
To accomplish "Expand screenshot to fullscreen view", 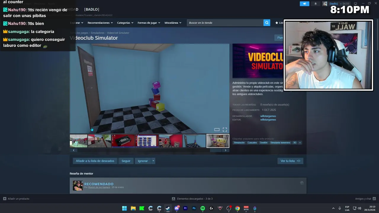I will coord(225,130).
